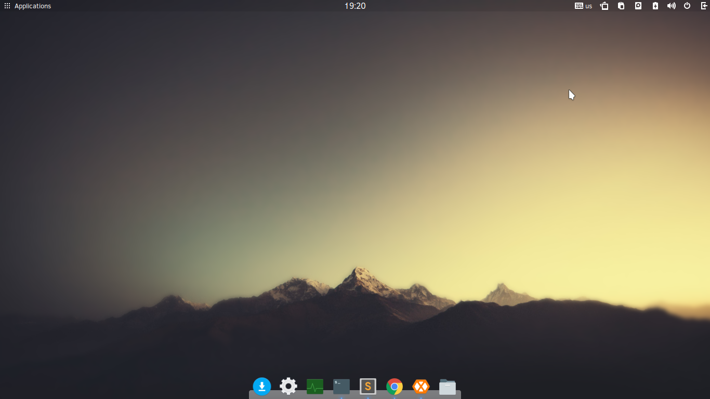Click the rotated-screen tray icon
The height and width of the screenshot is (399, 710).
coord(604,6)
